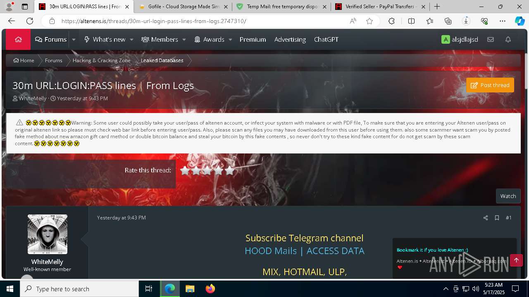
Task: Open WhiteMelly author link under title
Action: click(x=33, y=99)
